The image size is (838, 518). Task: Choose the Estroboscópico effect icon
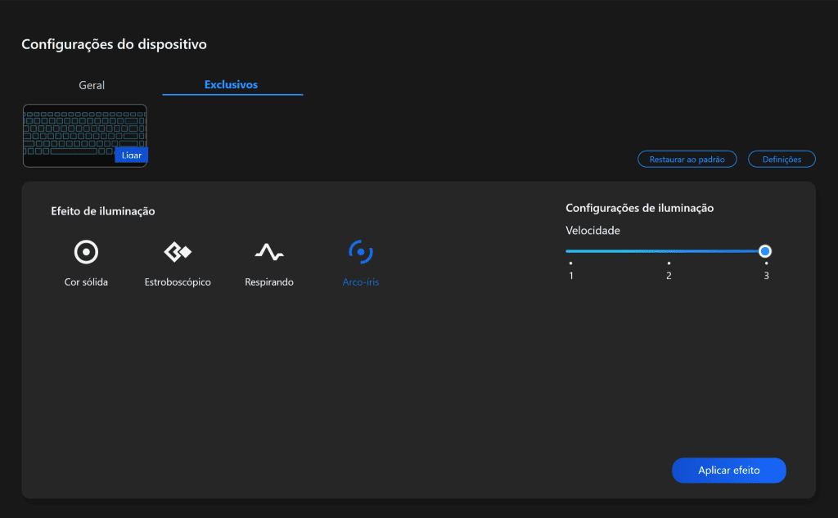pyautogui.click(x=178, y=252)
